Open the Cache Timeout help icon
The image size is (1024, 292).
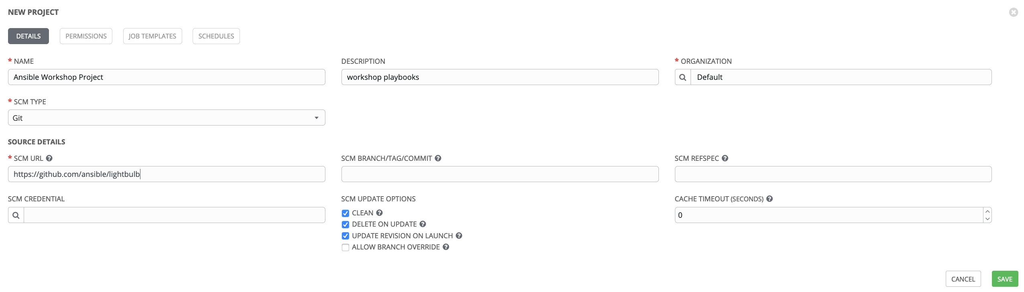click(x=770, y=199)
